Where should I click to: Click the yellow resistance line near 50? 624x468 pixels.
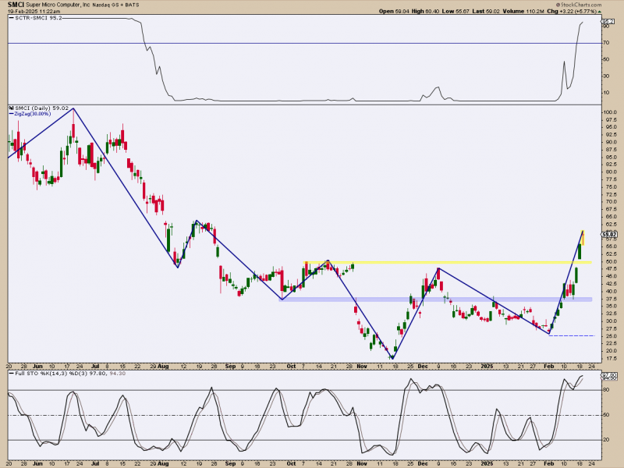448,262
